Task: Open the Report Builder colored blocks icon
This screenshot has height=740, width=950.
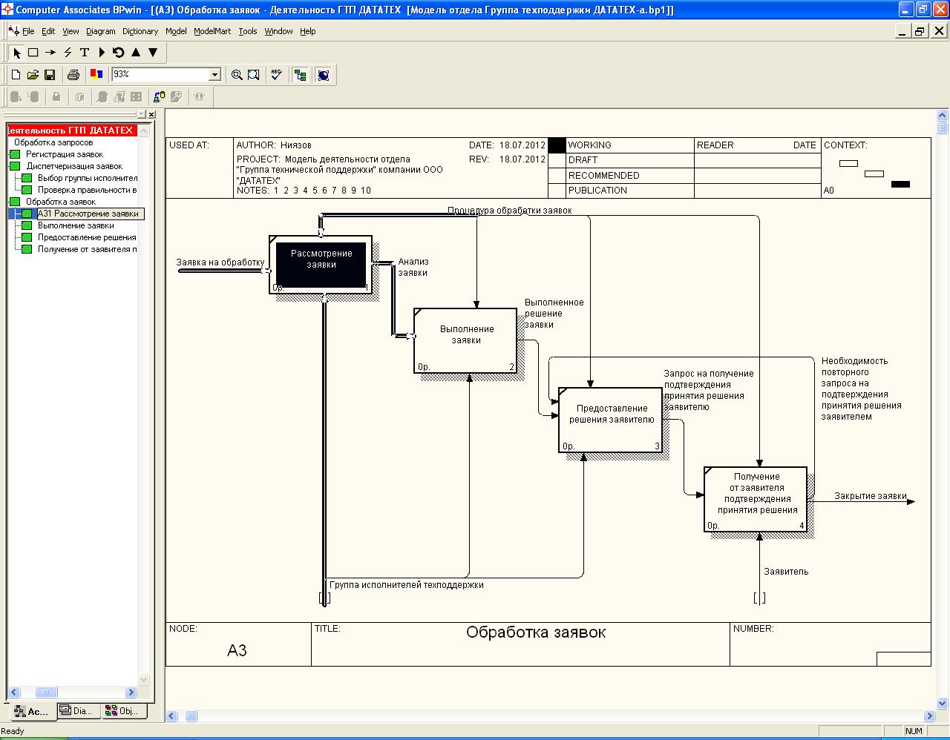Action: click(x=96, y=74)
